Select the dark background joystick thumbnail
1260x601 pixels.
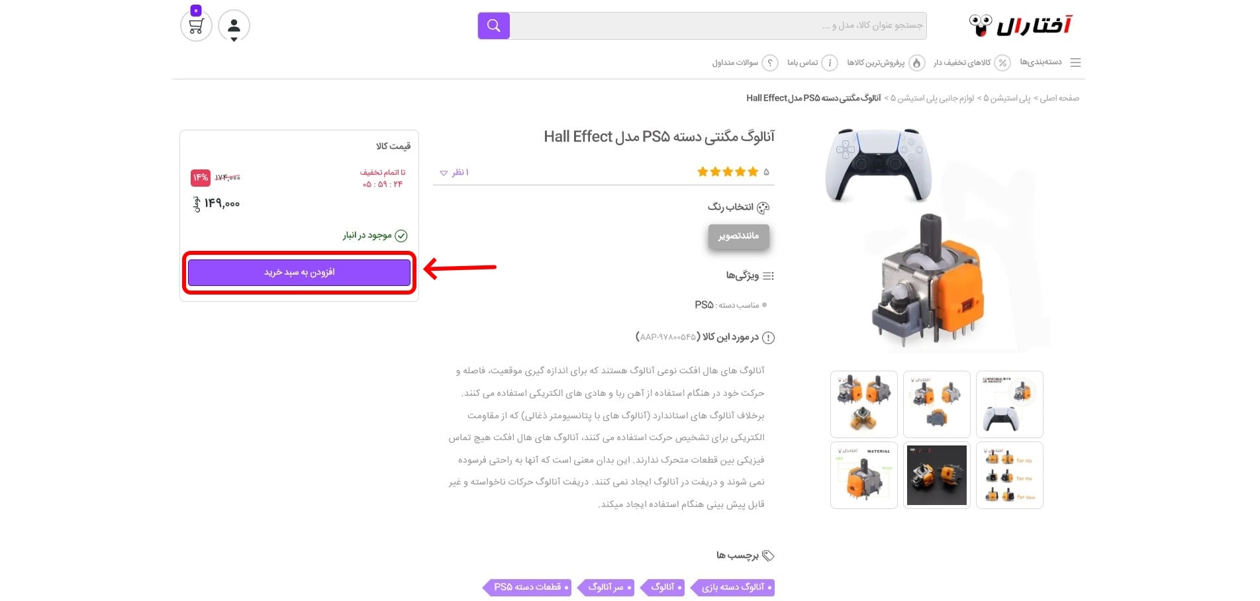pyautogui.click(x=937, y=475)
